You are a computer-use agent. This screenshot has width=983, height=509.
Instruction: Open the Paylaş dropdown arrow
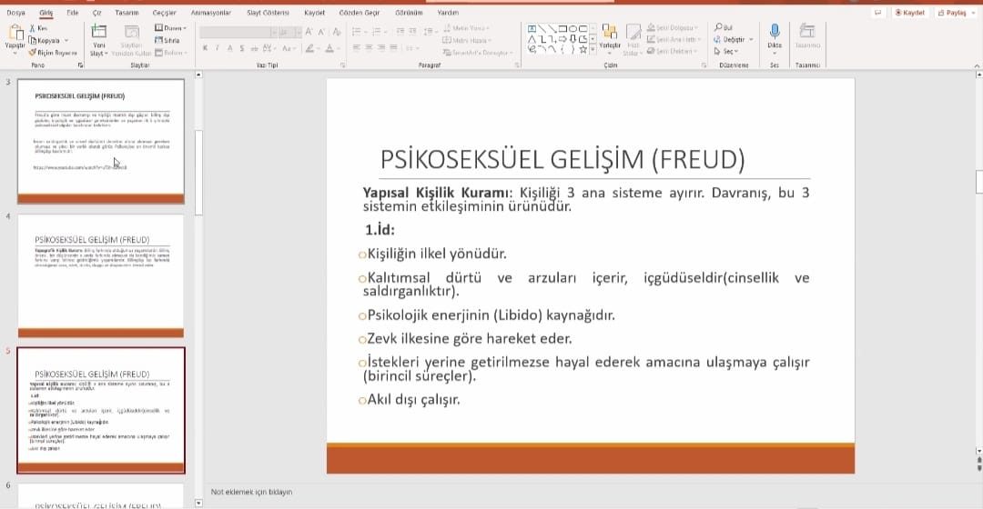[x=972, y=13]
